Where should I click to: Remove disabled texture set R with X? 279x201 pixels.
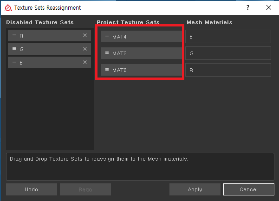pyautogui.click(x=85, y=35)
